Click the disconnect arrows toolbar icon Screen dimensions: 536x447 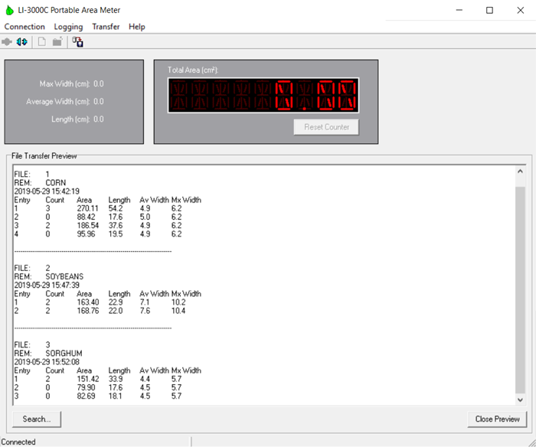(22, 42)
